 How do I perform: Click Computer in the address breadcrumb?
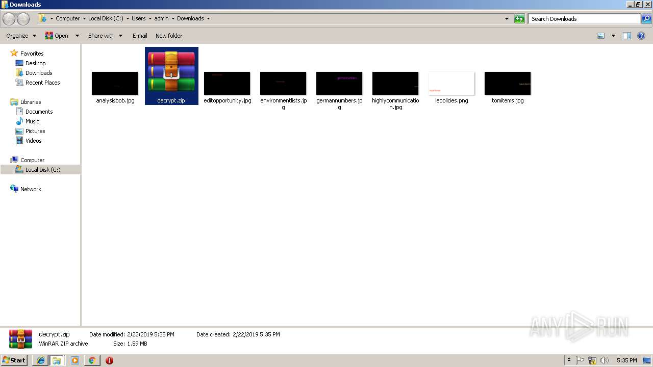tap(68, 18)
